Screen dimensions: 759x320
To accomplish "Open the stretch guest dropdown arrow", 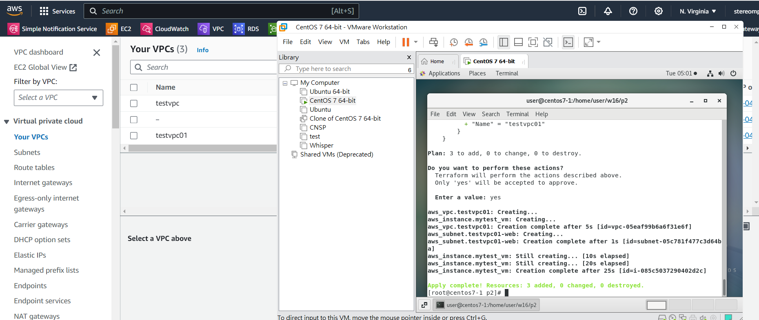I will (x=599, y=42).
